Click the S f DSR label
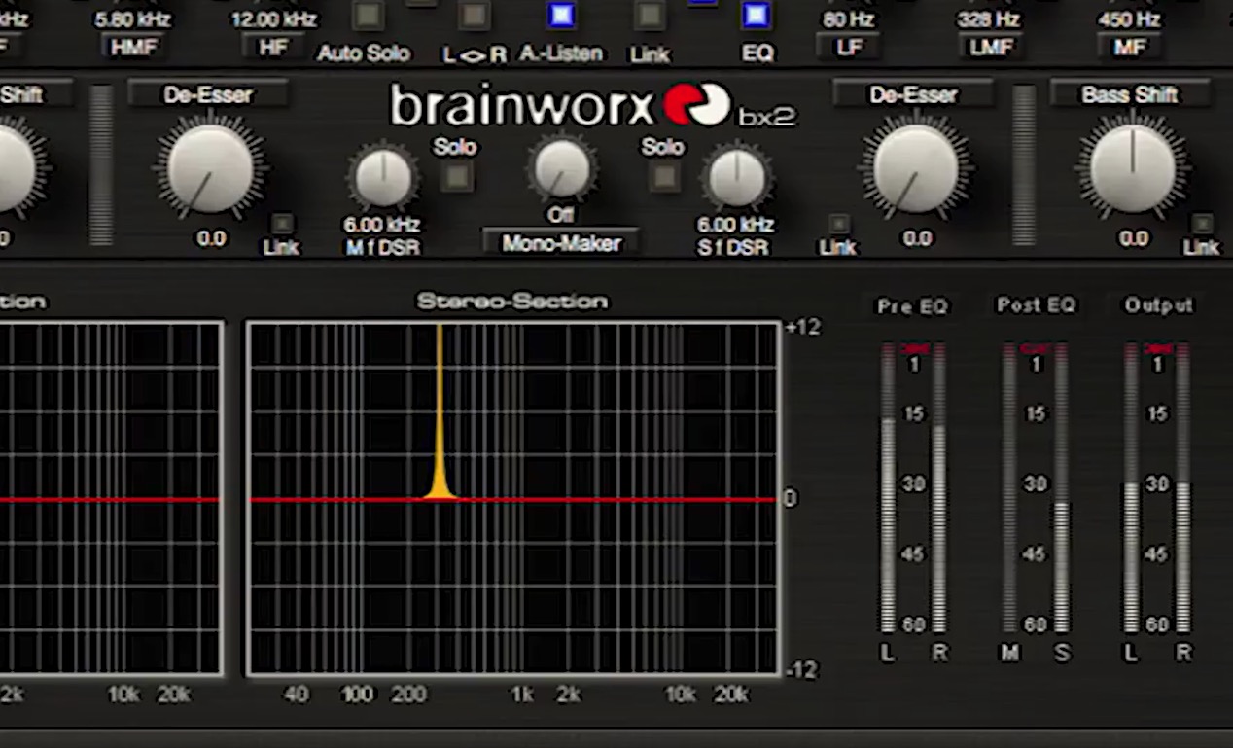1233x748 pixels. (x=733, y=247)
